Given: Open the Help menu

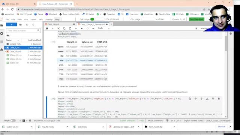Looking at the screenshot, I should click(57, 19).
